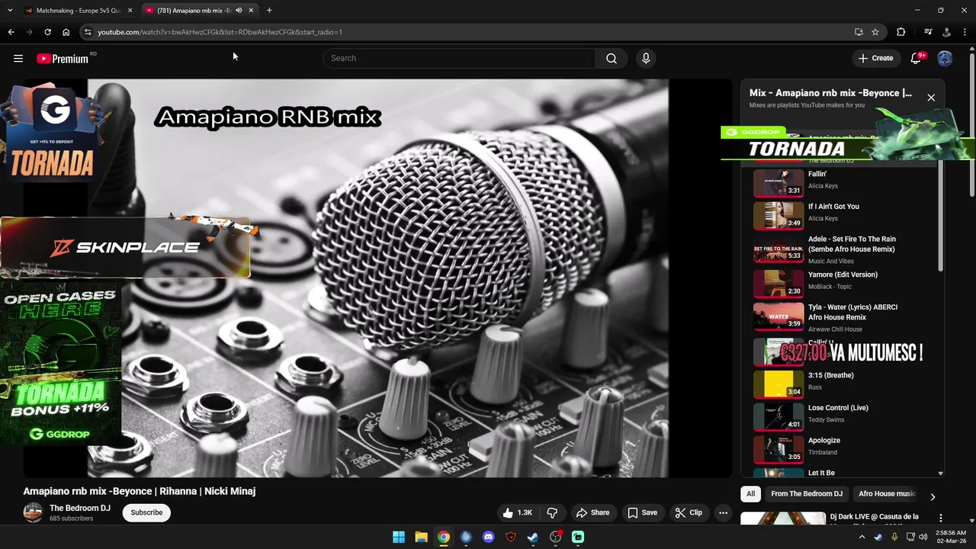Go to the browser home page
This screenshot has height=549, width=976.
66,32
